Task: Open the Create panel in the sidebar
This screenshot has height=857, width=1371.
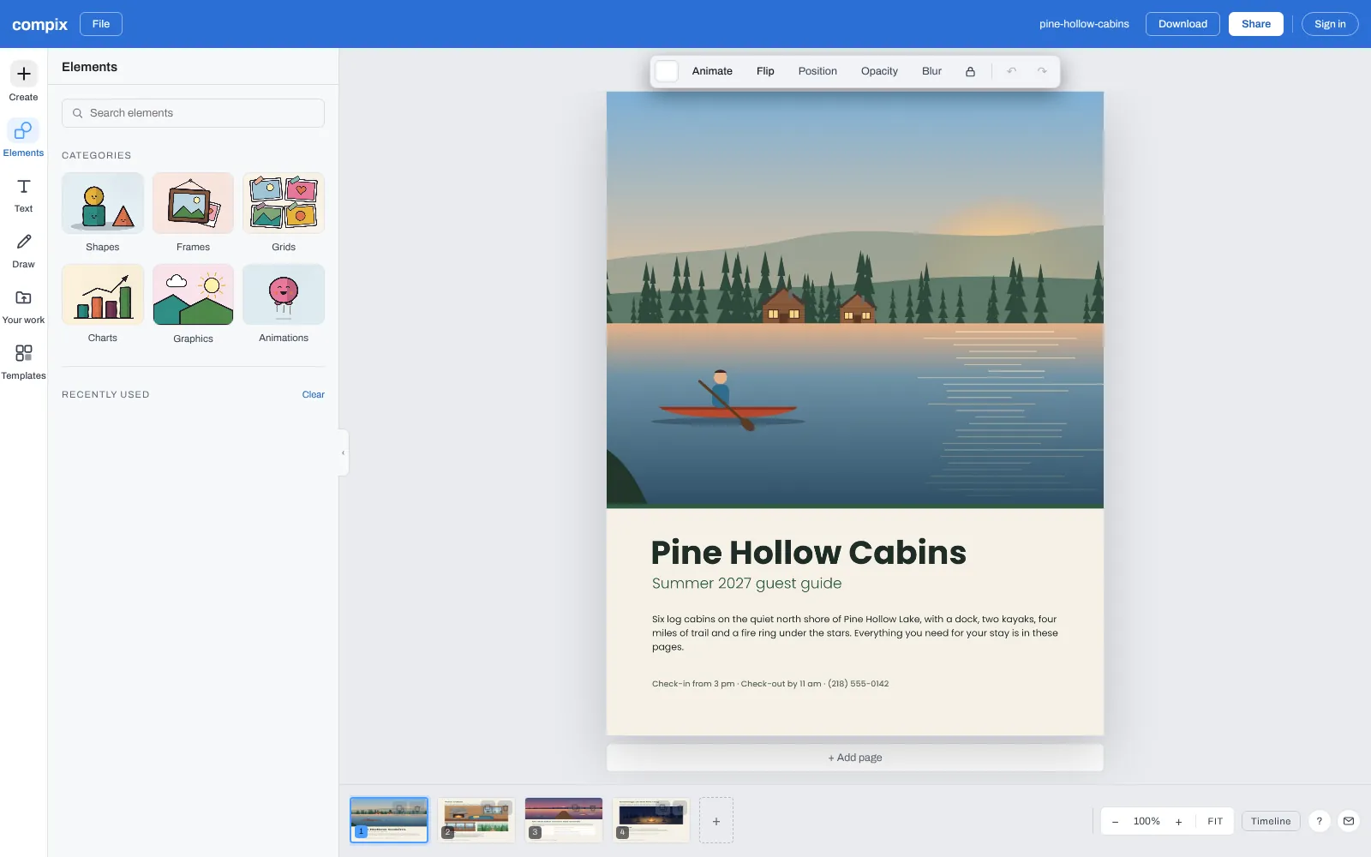Action: coord(23,82)
